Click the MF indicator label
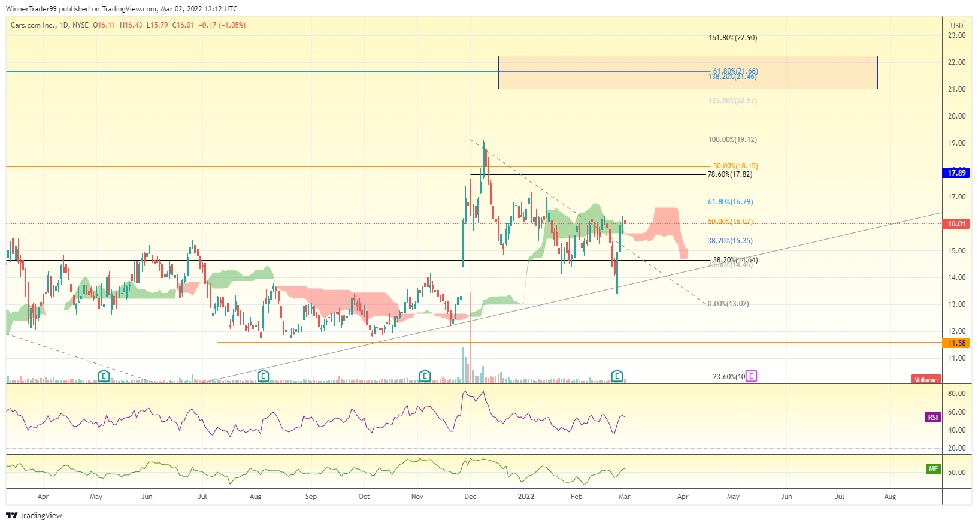The height and width of the screenshot is (526, 978). pyautogui.click(x=933, y=469)
